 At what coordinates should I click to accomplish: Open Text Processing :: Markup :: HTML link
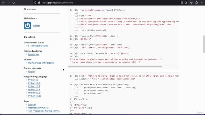[44, 111]
